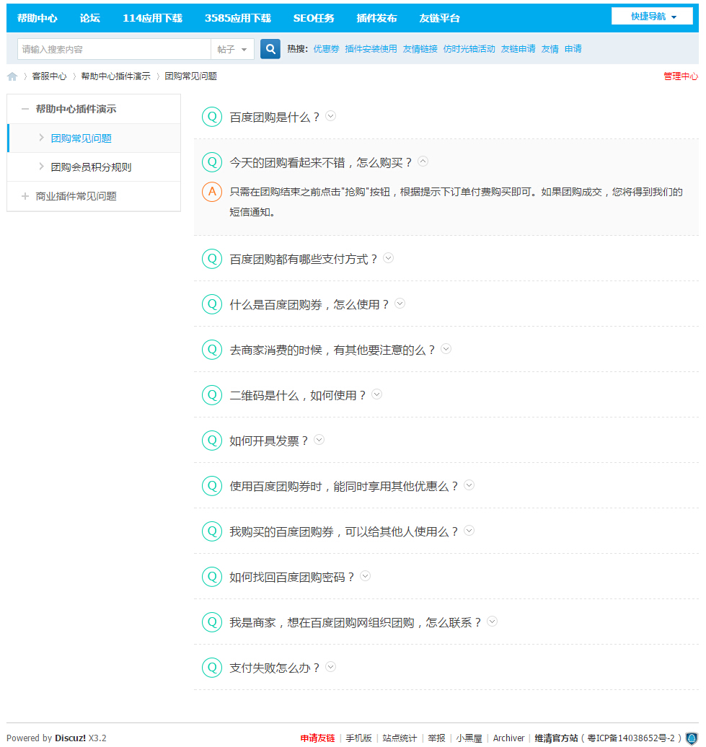
Task: Collapse the 帮助中心插件演示 sidebar section
Action: pyautogui.click(x=25, y=109)
